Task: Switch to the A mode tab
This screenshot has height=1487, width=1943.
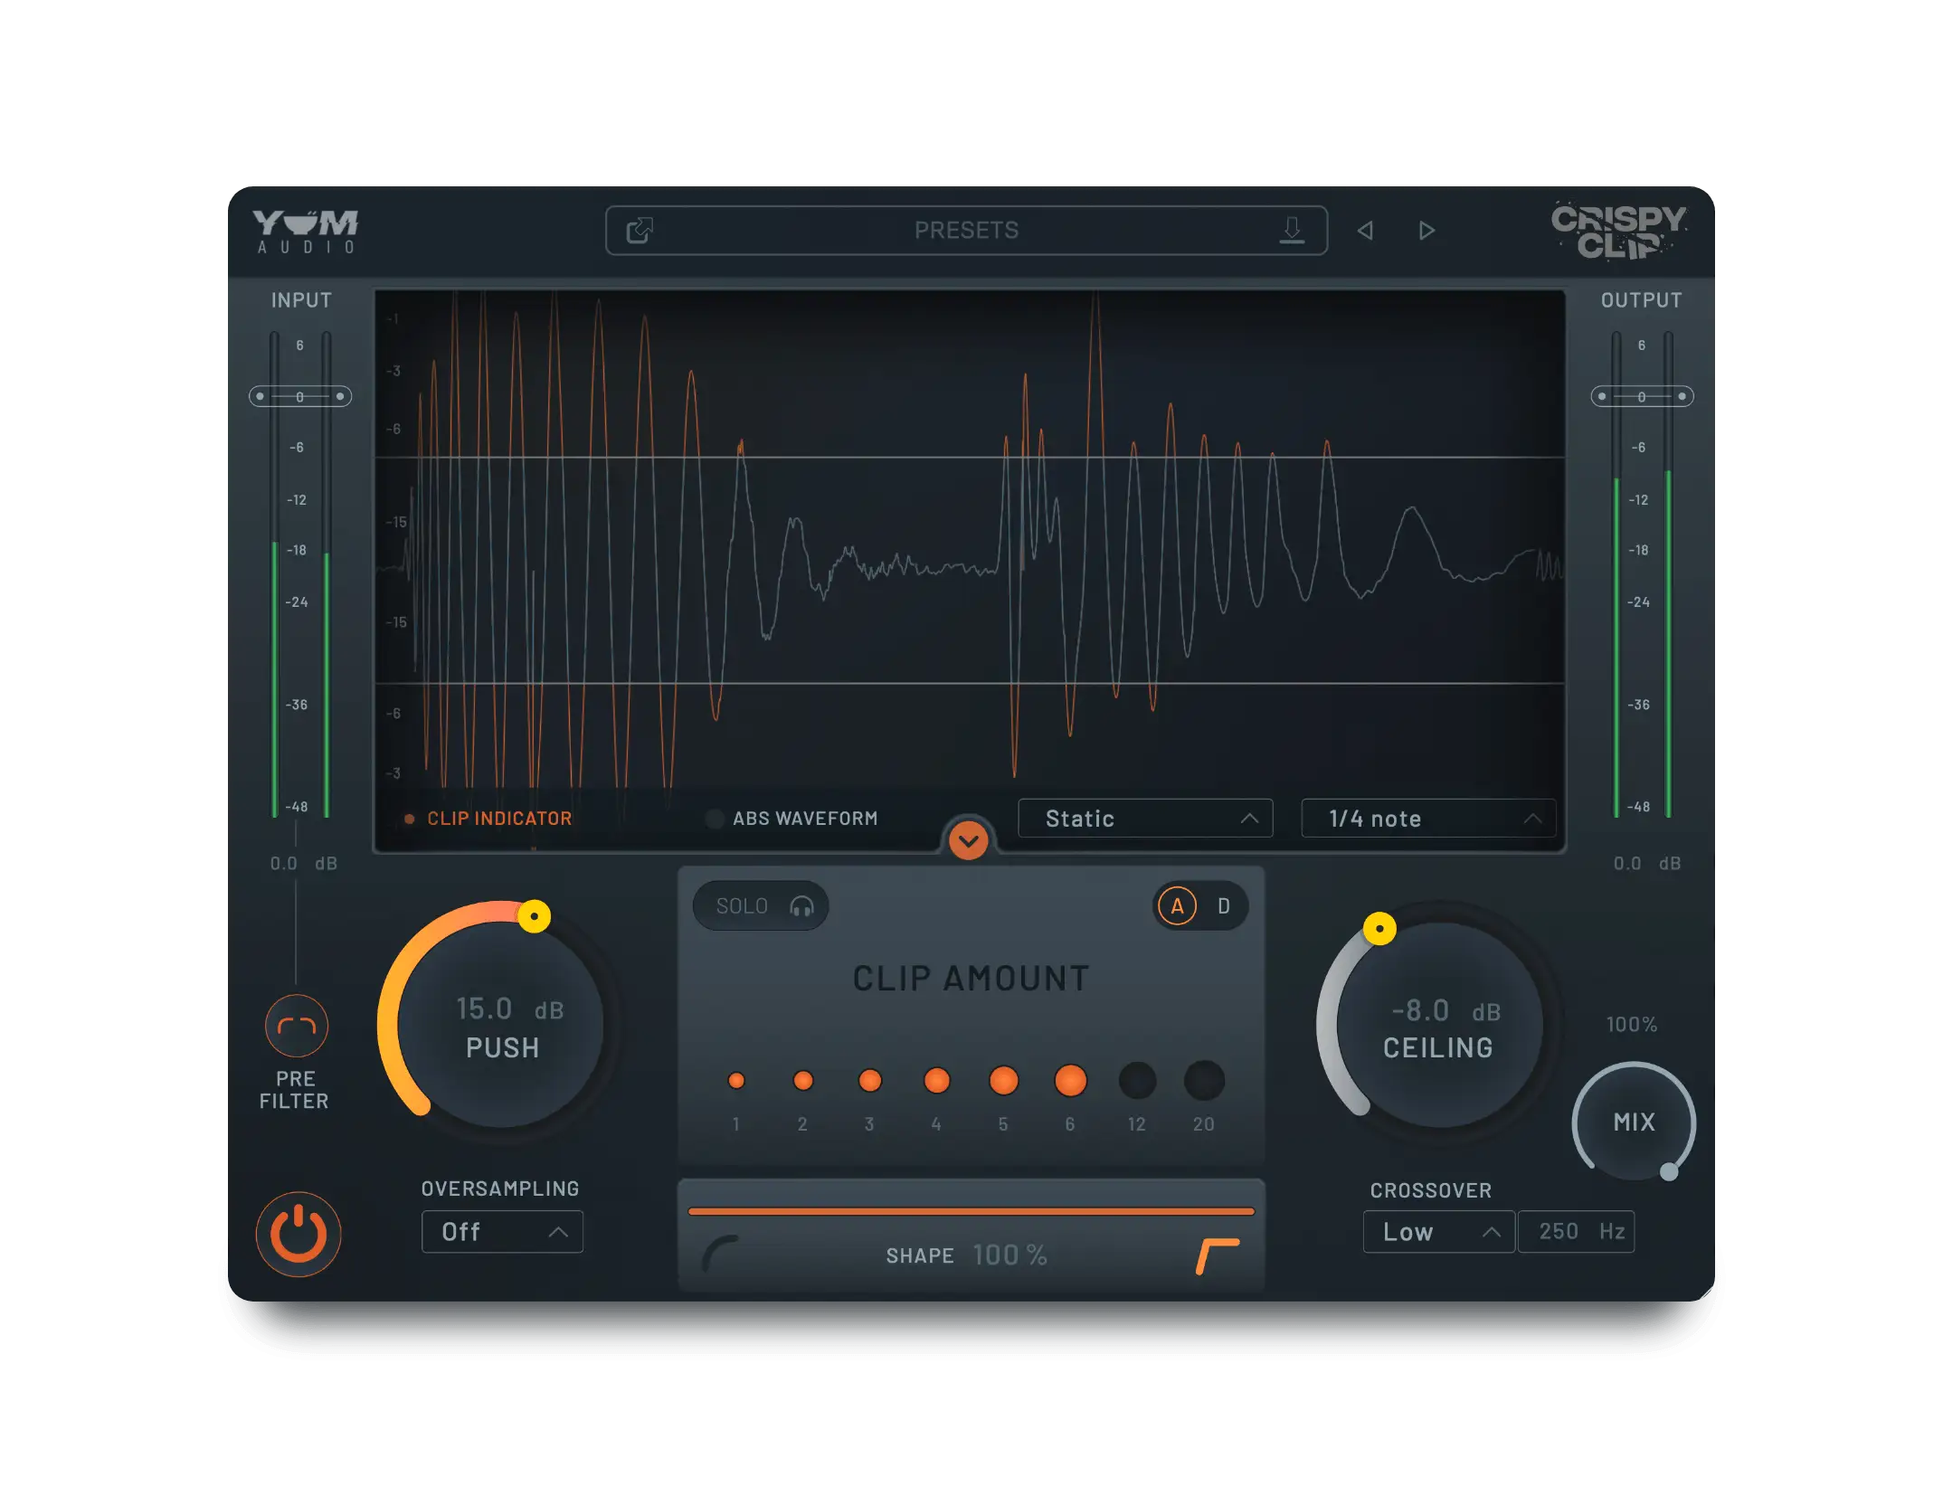Action: [1178, 906]
